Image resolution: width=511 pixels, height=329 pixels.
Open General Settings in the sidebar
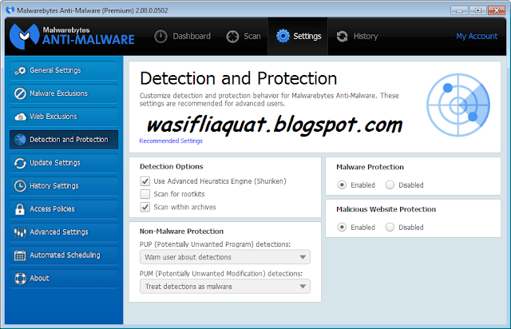click(x=64, y=70)
